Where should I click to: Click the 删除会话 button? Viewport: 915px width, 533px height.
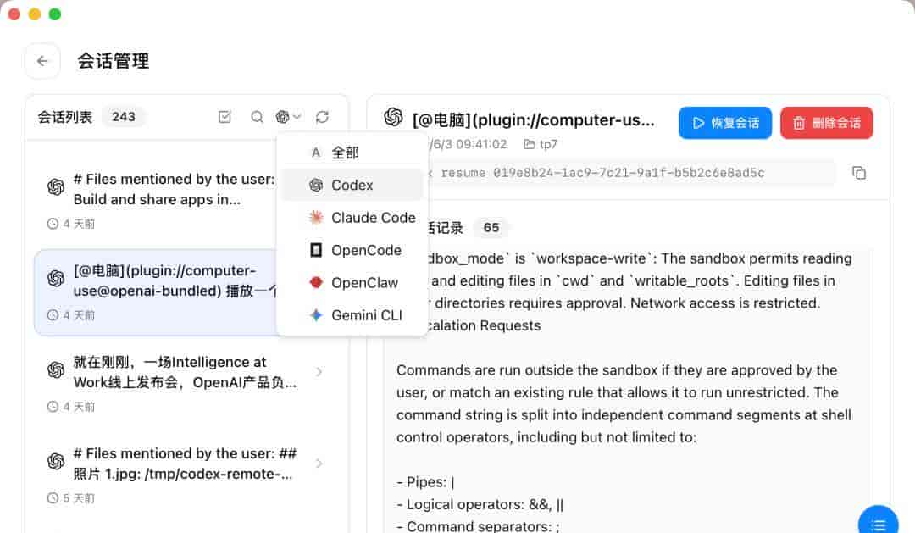[x=826, y=123]
